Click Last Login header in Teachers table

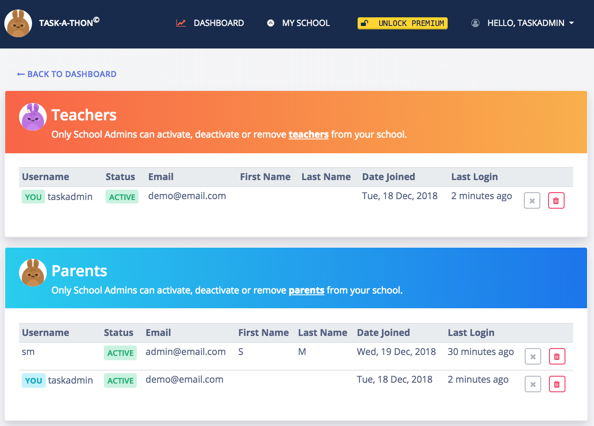[475, 177]
